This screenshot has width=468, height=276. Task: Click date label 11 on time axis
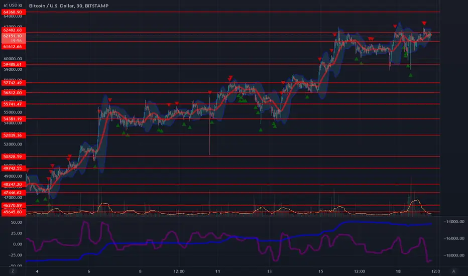tap(217, 271)
